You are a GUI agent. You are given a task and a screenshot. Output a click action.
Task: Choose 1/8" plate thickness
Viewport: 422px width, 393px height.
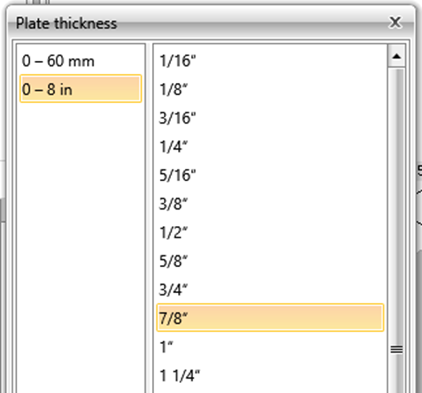pos(174,89)
